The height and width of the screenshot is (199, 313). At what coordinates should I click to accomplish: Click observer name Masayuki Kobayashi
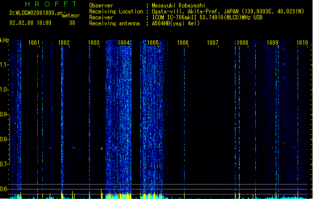(179, 5)
